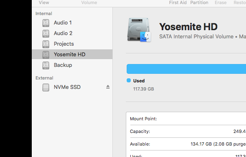Viewport: 246px width, 157px height.
Task: Click the blue used-space storage bar
Action: point(186,69)
